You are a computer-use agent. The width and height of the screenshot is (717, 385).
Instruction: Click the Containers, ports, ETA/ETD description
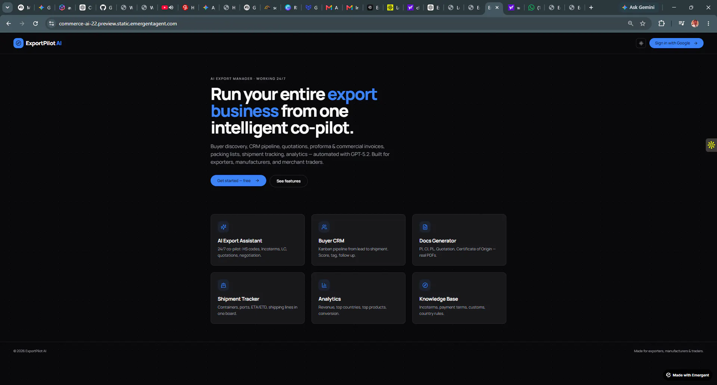pyautogui.click(x=257, y=310)
